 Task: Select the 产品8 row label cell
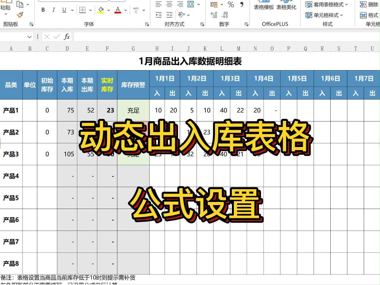click(x=11, y=264)
